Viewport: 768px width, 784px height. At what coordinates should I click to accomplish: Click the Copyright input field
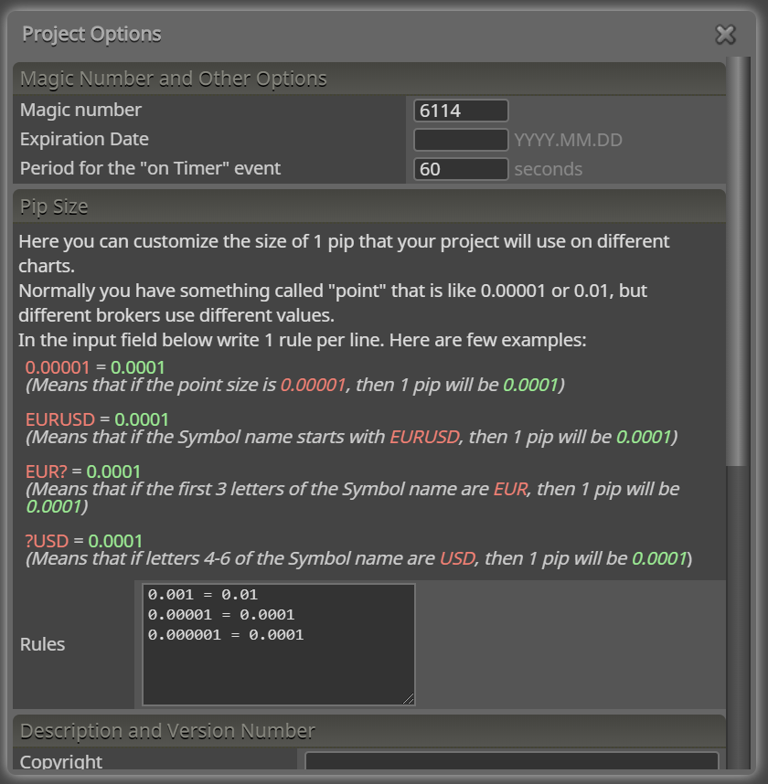pyautogui.click(x=511, y=761)
